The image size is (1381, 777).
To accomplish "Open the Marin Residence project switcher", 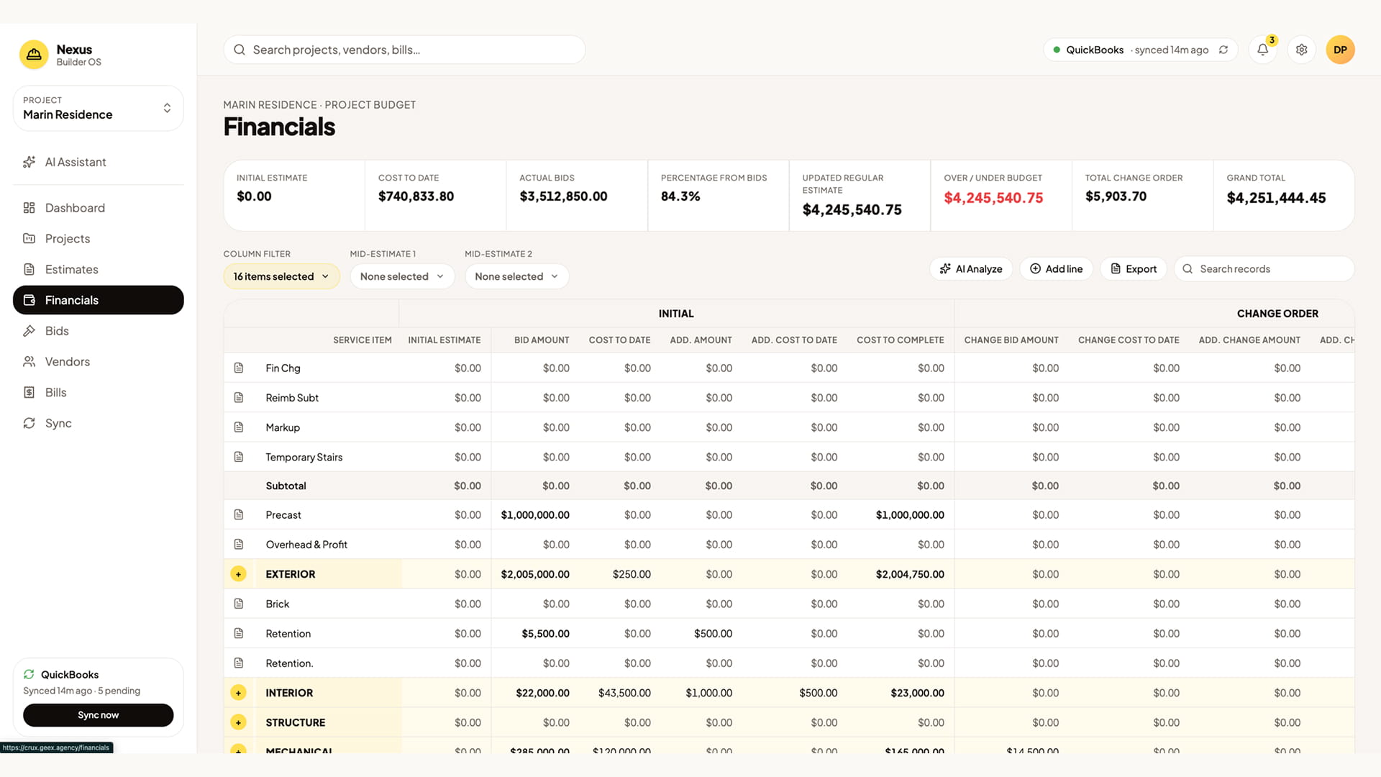I will (99, 109).
